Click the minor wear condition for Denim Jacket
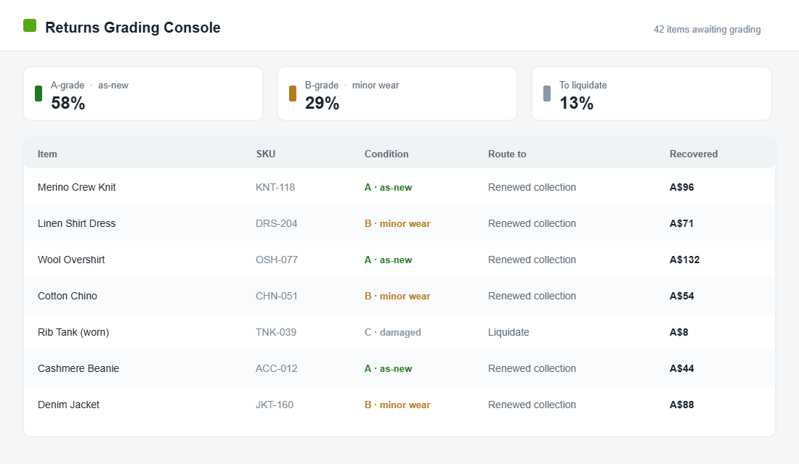799x464 pixels. [x=397, y=405]
